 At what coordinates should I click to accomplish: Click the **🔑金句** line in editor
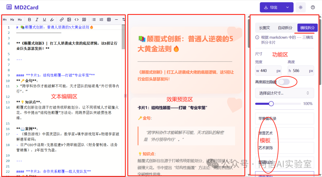click(x=27, y=81)
